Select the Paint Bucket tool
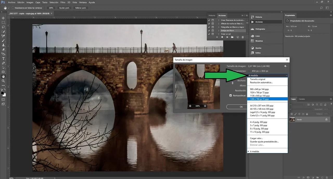This screenshot has height=179, width=333. tap(3, 54)
